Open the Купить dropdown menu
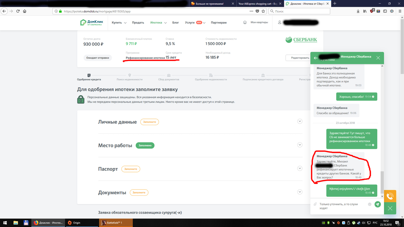Image resolution: width=404 pixels, height=227 pixels. (119, 22)
